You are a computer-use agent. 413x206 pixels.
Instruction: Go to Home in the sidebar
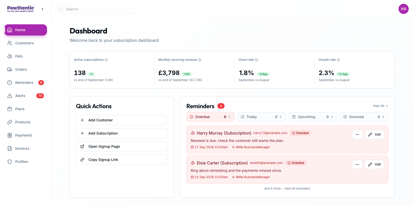pyautogui.click(x=26, y=30)
